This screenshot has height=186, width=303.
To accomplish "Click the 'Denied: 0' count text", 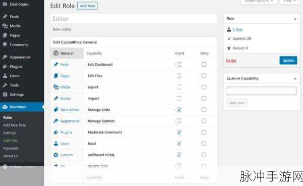I will tap(240, 48).
